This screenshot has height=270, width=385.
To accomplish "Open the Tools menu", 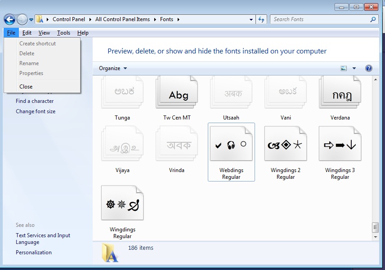I will (x=63, y=33).
